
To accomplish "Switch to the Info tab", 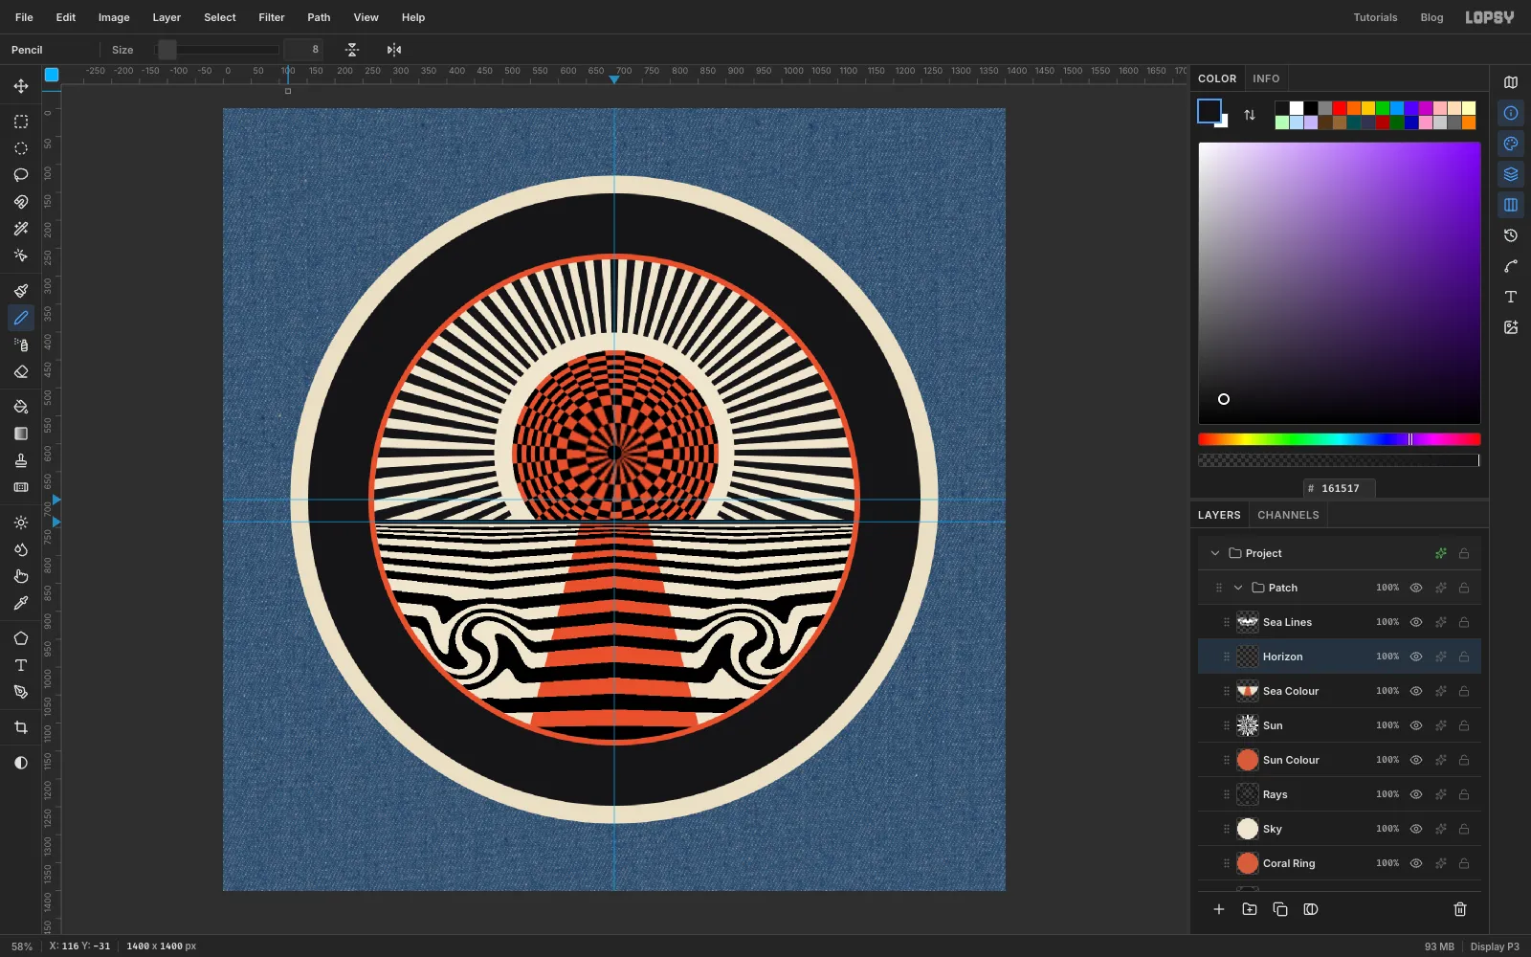I will click(x=1266, y=78).
